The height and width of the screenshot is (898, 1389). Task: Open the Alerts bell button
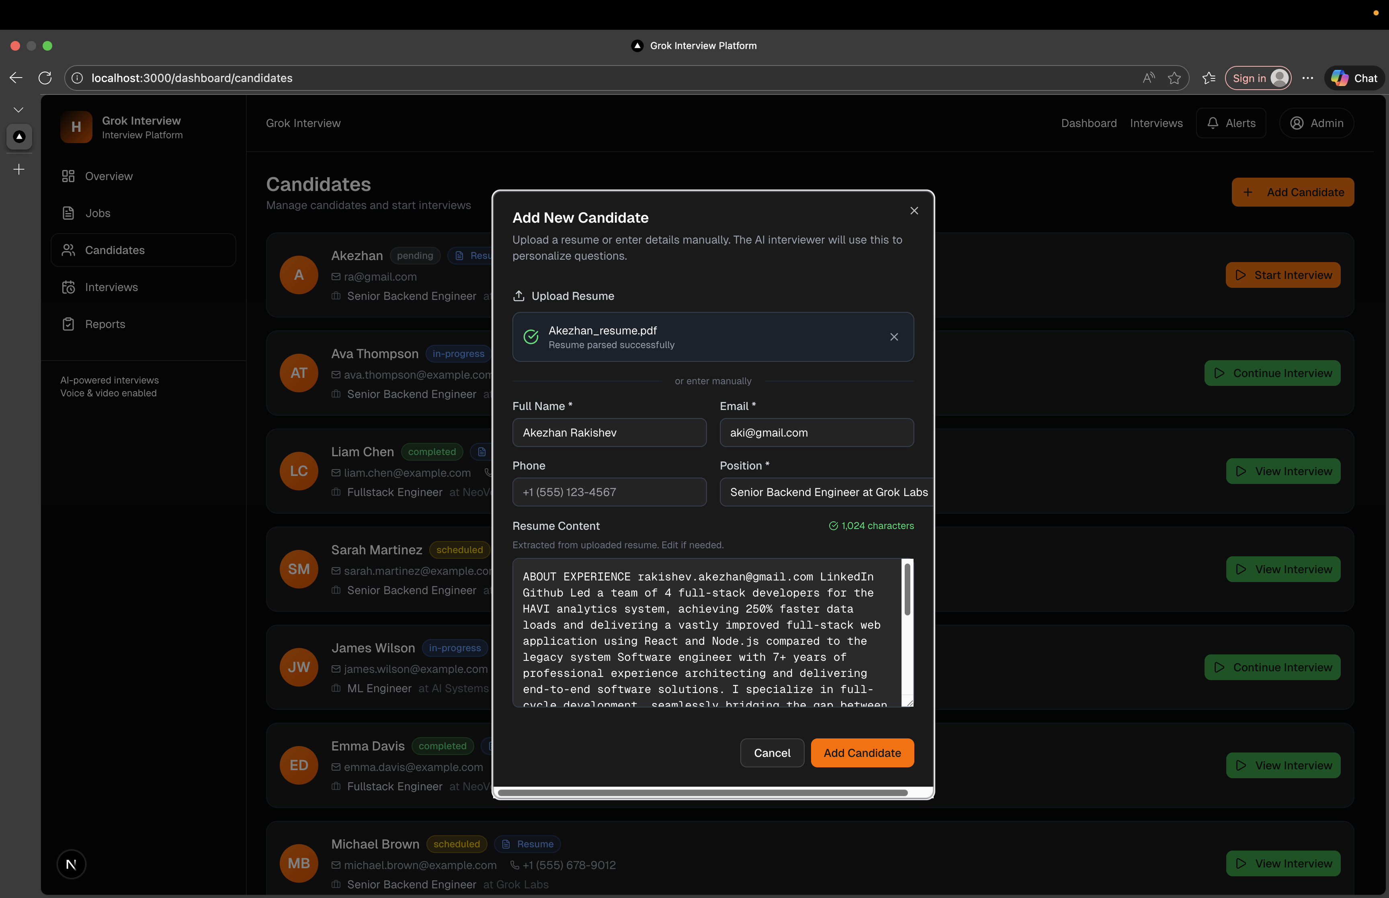(1231, 123)
